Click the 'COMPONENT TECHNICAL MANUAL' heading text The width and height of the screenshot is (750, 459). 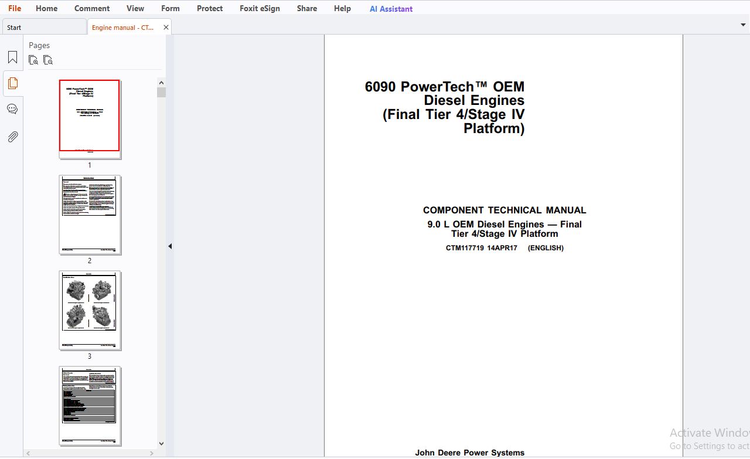[504, 210]
